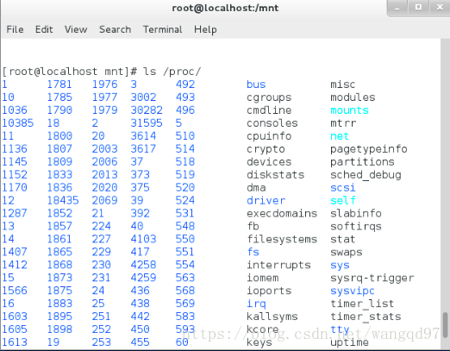Click the 'interrupts' entry
Image resolution: width=450 pixels, height=351 pixels.
(x=278, y=265)
